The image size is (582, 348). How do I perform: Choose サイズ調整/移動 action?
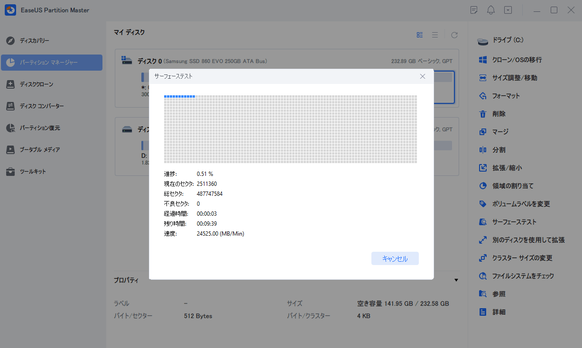[x=515, y=78]
